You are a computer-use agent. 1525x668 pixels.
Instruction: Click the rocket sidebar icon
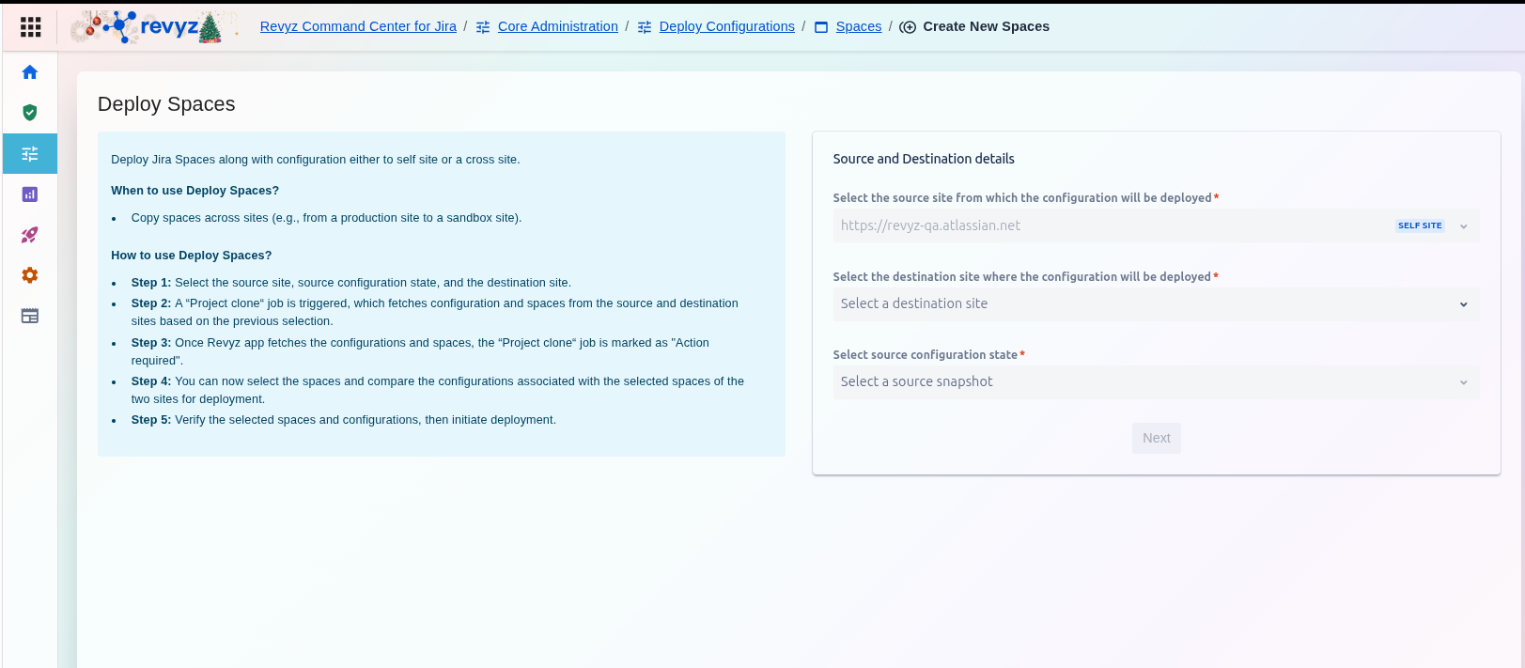coord(30,235)
